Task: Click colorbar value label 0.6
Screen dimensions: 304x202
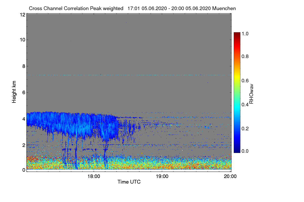Action: [245, 80]
